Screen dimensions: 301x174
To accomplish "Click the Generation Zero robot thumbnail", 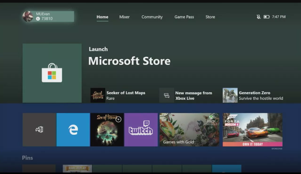I will [x=230, y=95].
